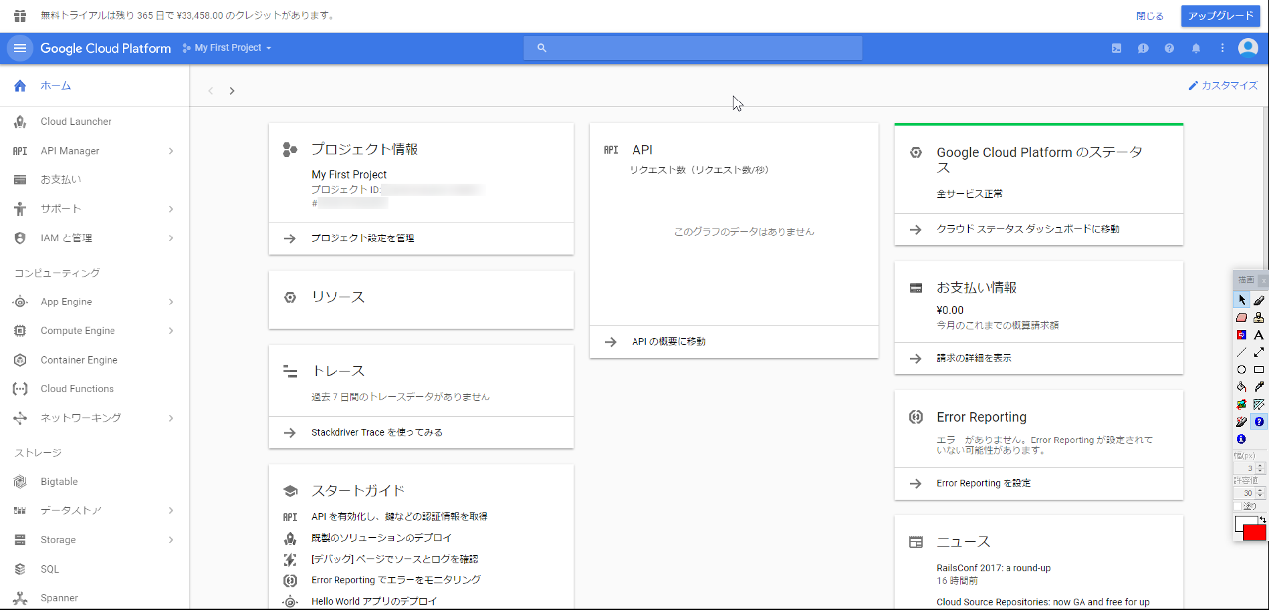Select the brush pen tool in drawing palette

tap(1259, 300)
